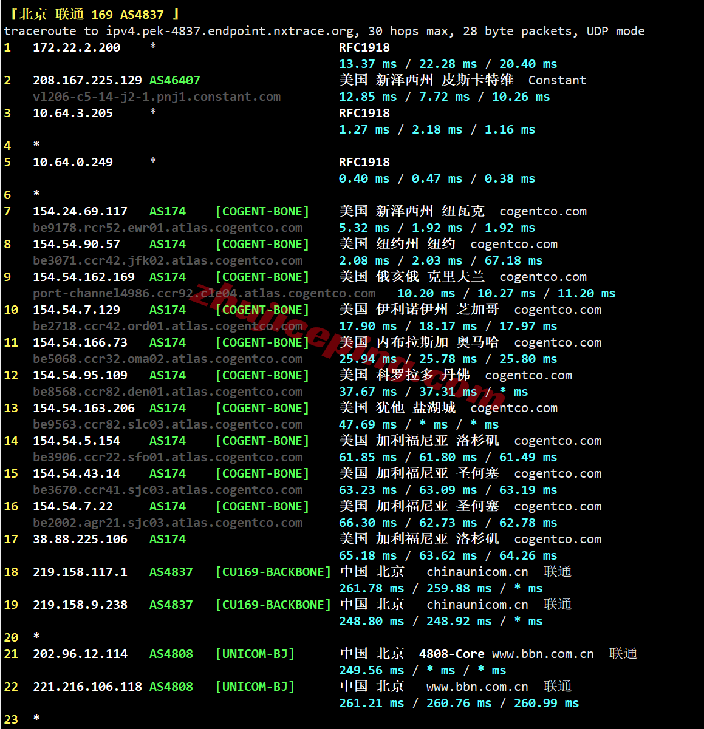Select latency 47.69 ms on hop 13

point(368,424)
